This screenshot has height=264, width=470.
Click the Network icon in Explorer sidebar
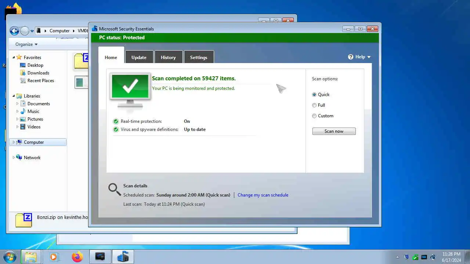pos(19,157)
